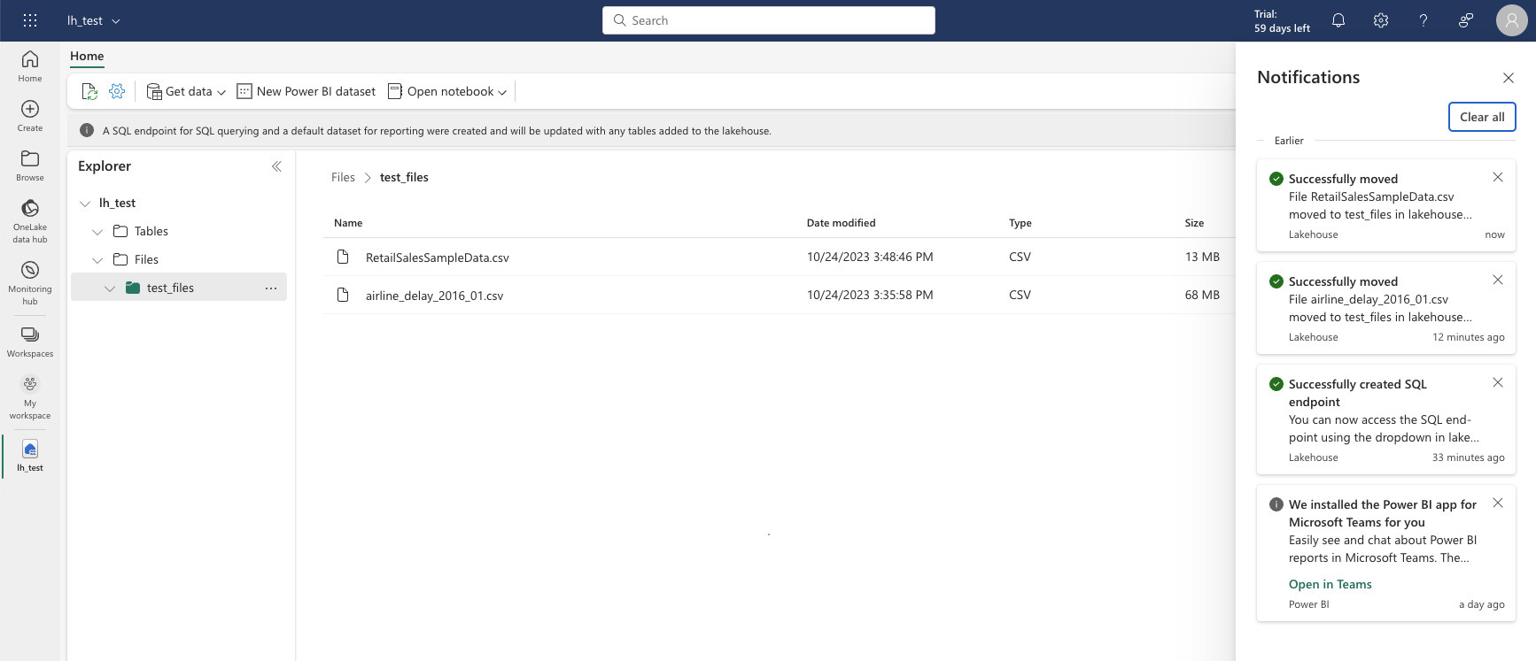Select the Home tab
The image size is (1536, 661).
(x=87, y=56)
